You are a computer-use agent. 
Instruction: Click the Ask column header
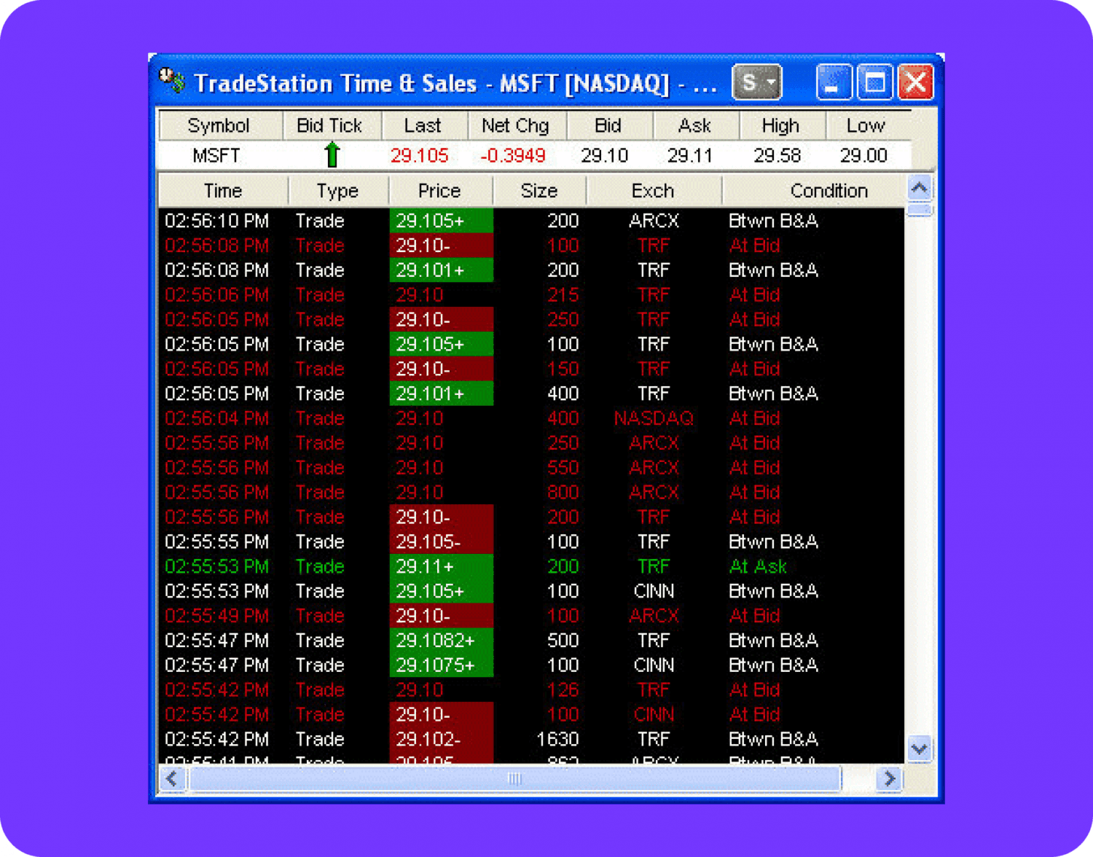[694, 126]
